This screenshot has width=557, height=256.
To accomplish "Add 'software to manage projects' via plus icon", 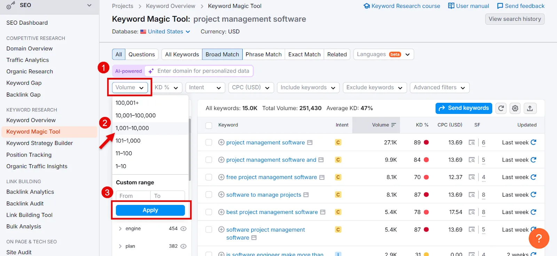I will [221, 195].
